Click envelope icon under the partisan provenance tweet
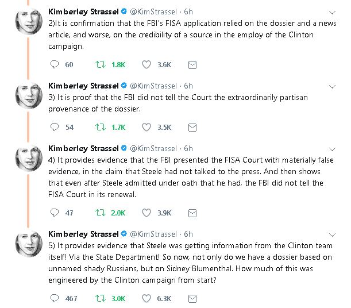Image resolution: width=351 pixels, height=308 pixels. pyautogui.click(x=192, y=127)
